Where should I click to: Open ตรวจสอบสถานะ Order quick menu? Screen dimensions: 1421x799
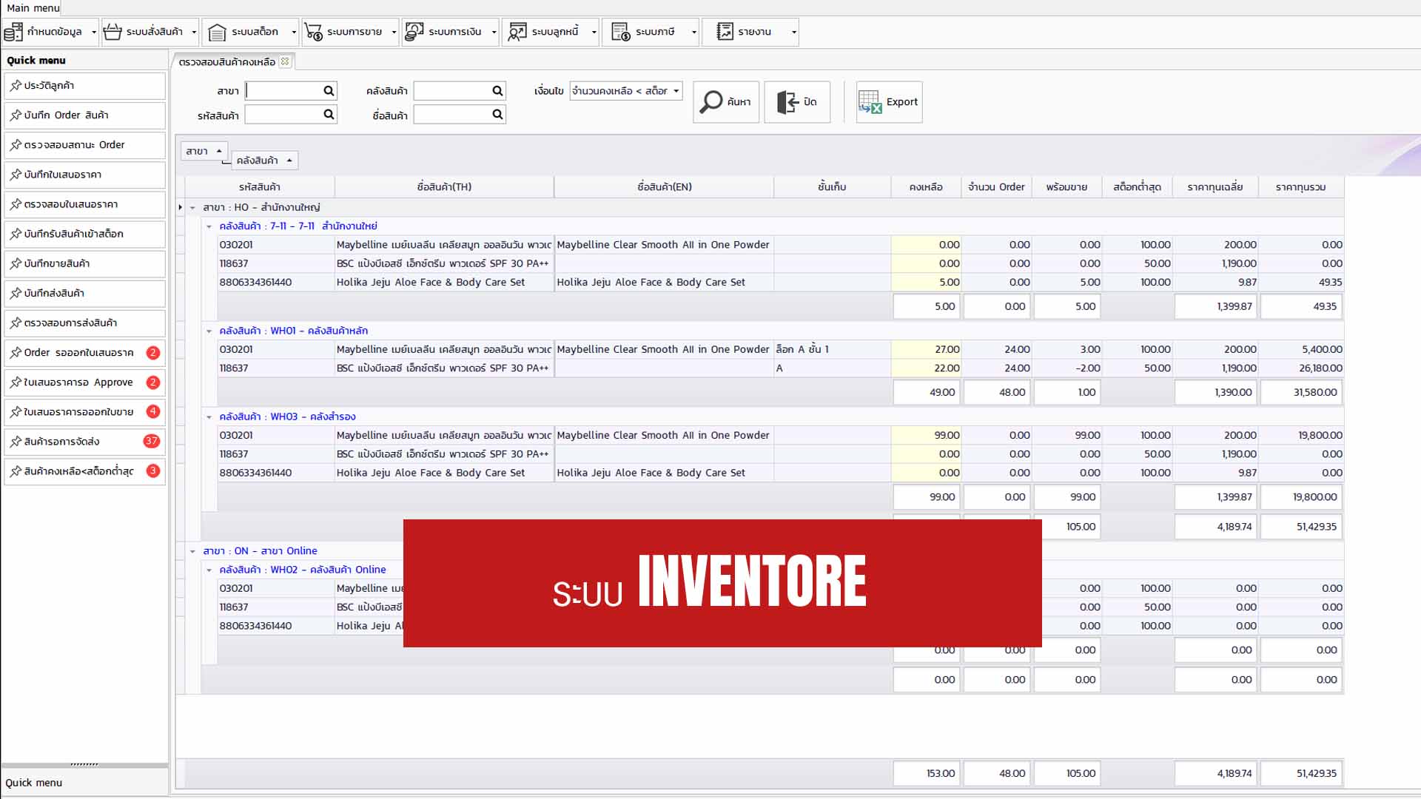pyautogui.click(x=84, y=145)
